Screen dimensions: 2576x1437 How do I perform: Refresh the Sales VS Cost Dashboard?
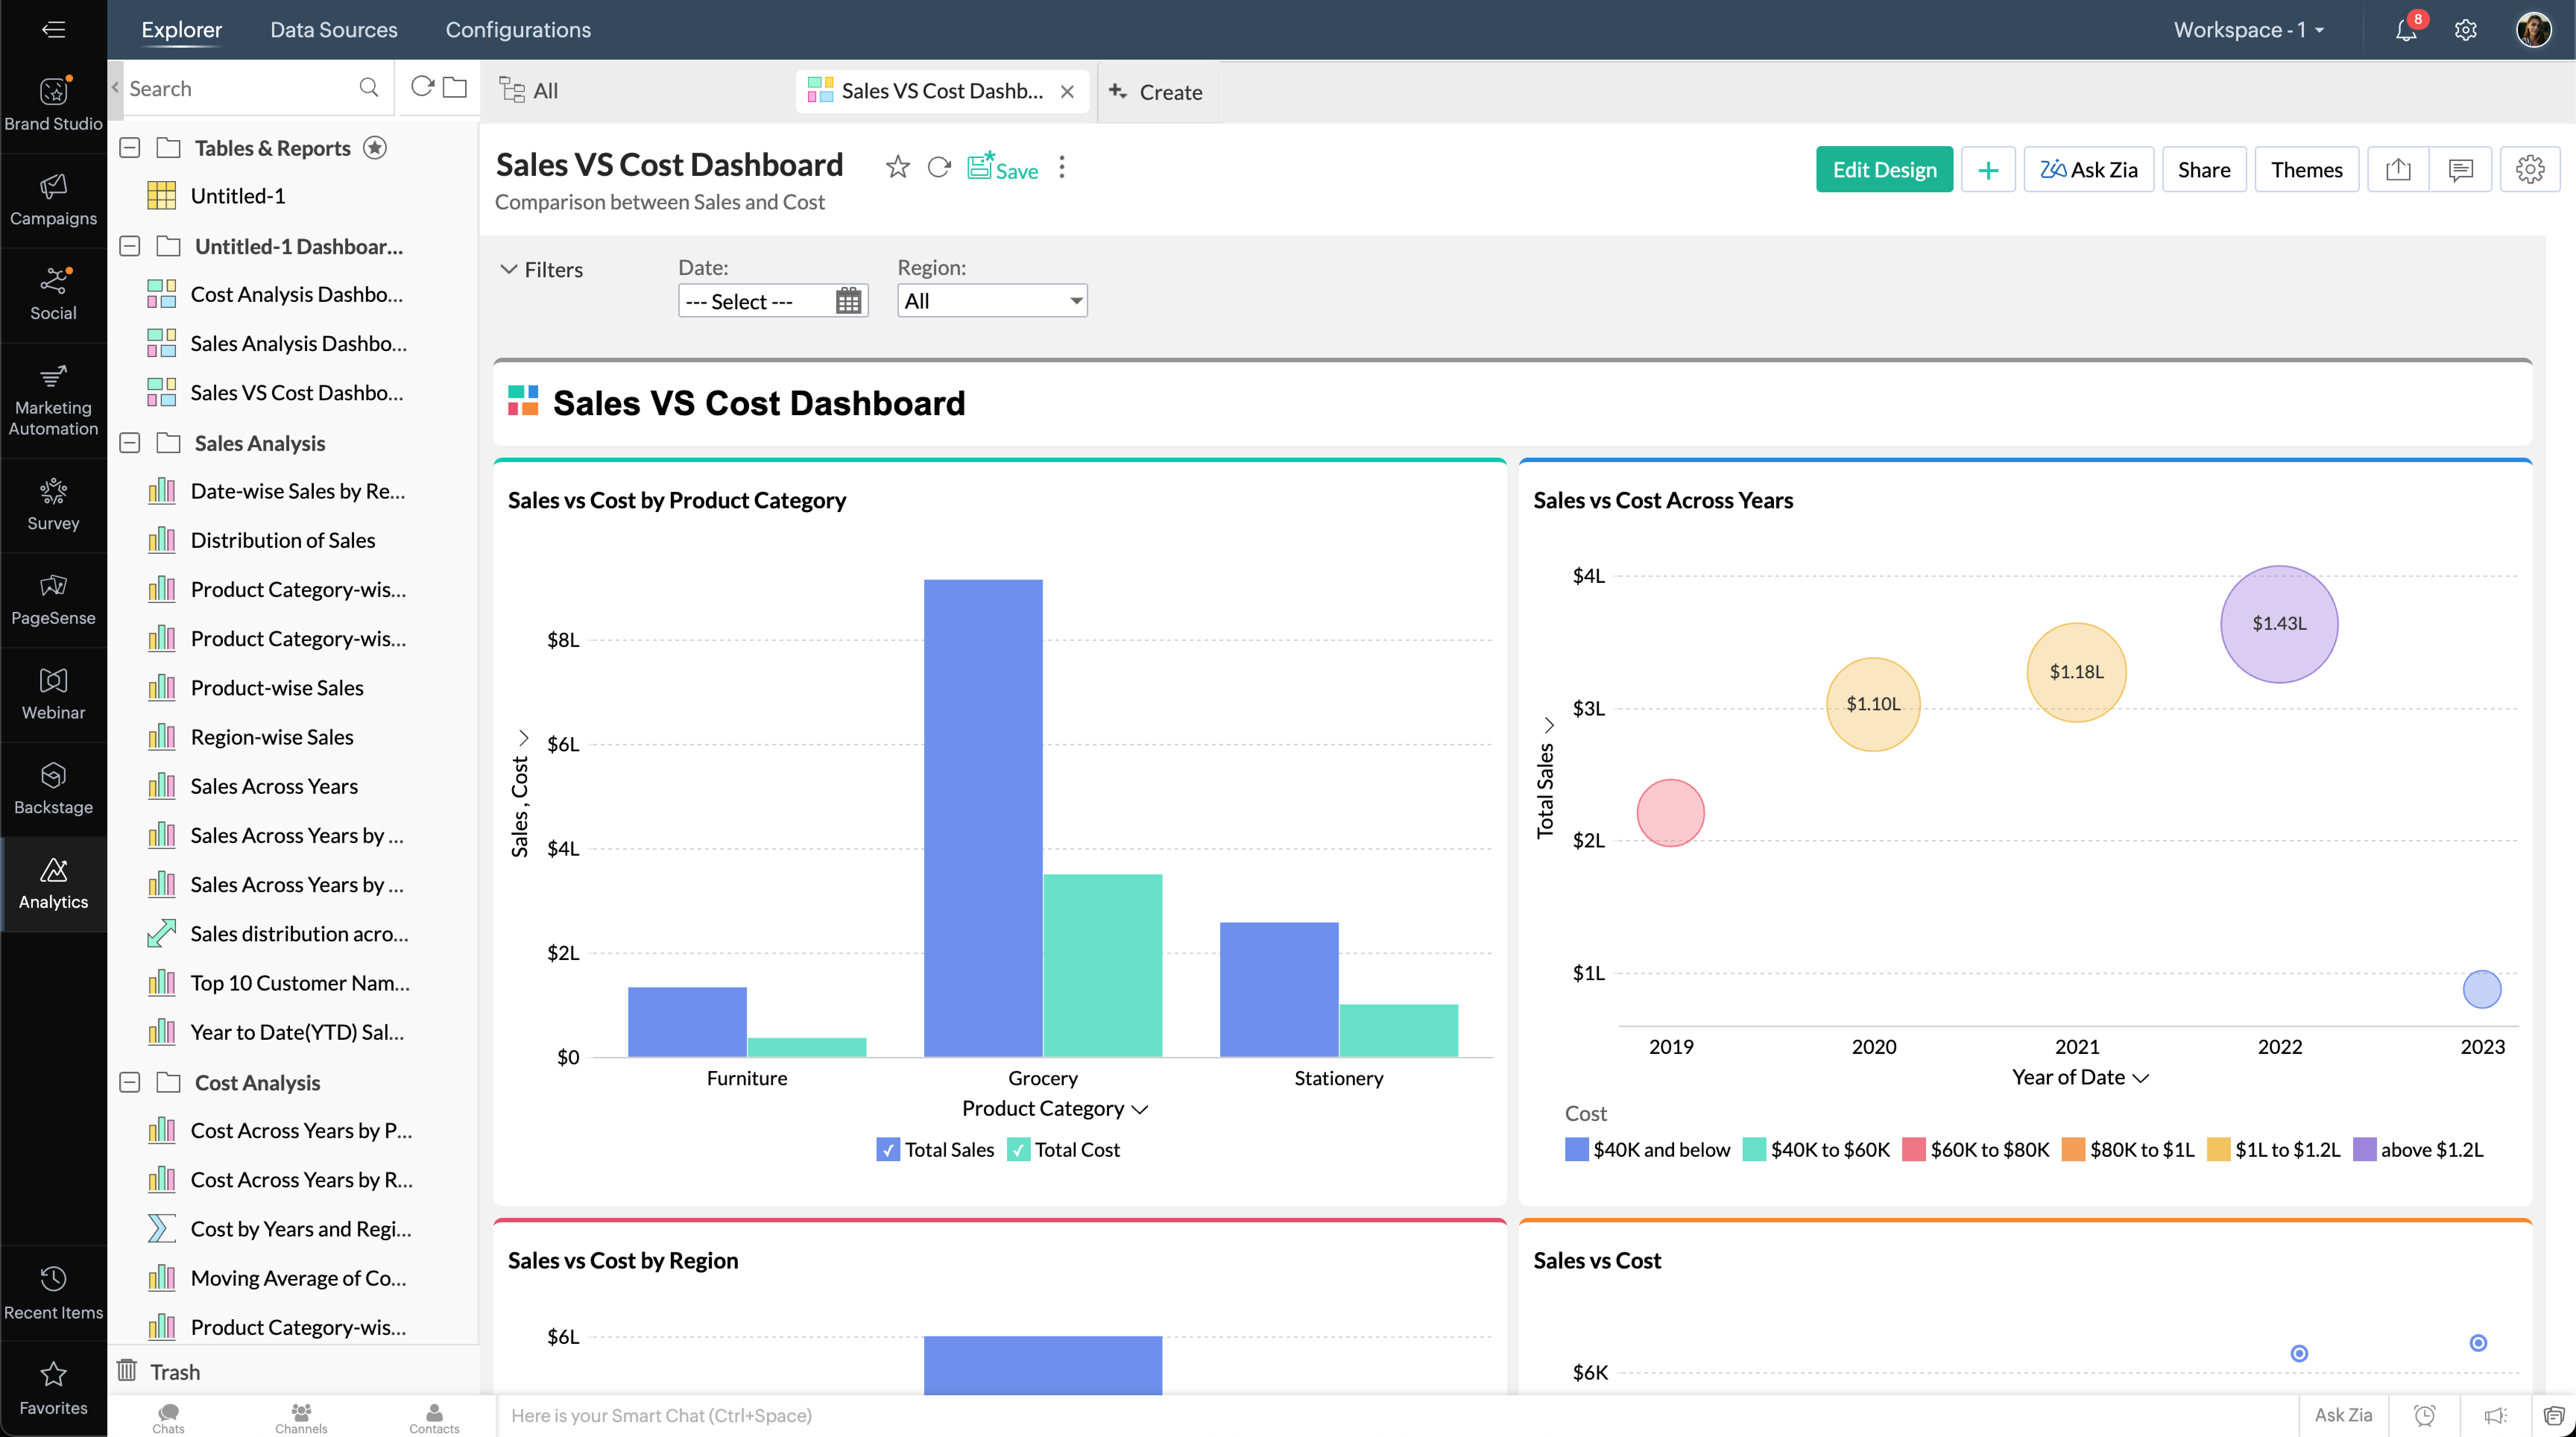tap(938, 167)
